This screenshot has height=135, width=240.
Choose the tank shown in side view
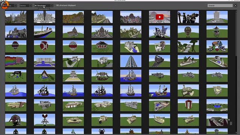(73, 120)
